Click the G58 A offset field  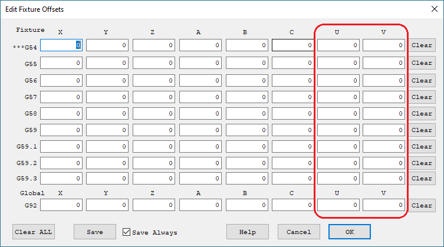coord(200,113)
